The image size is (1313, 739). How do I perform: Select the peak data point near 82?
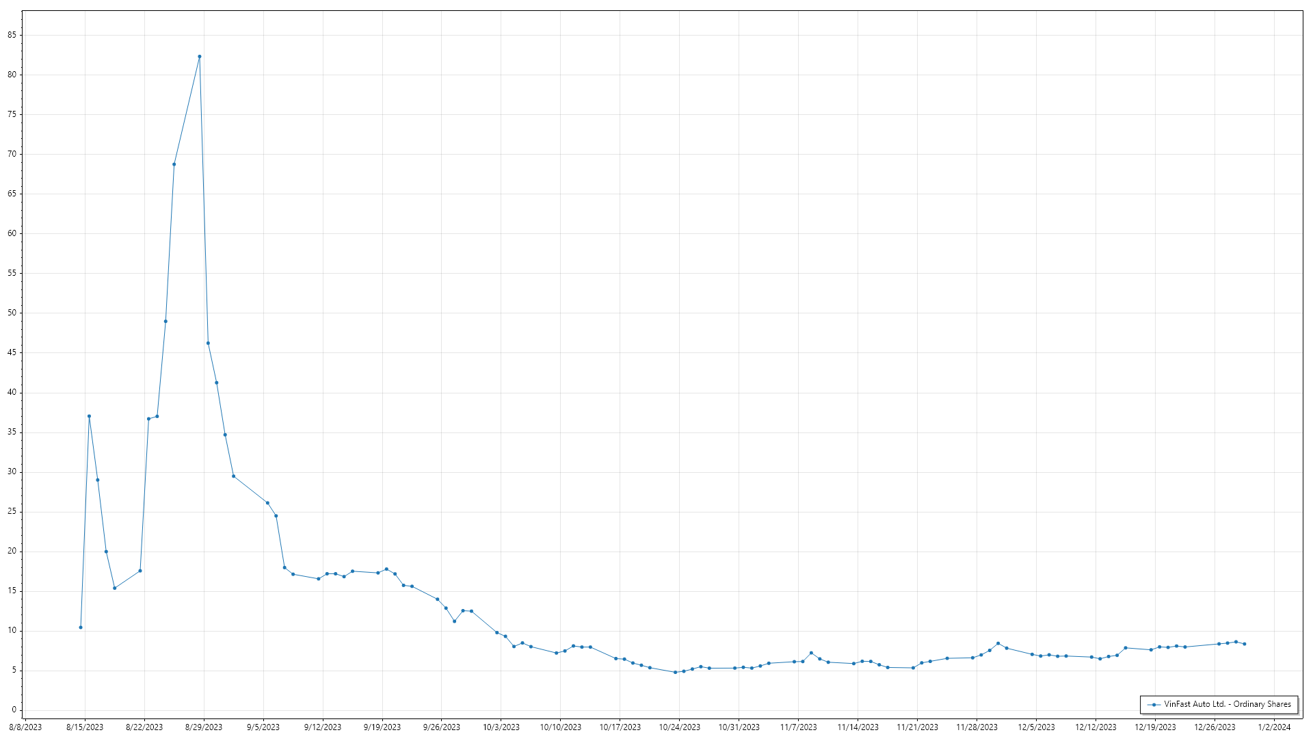click(200, 57)
